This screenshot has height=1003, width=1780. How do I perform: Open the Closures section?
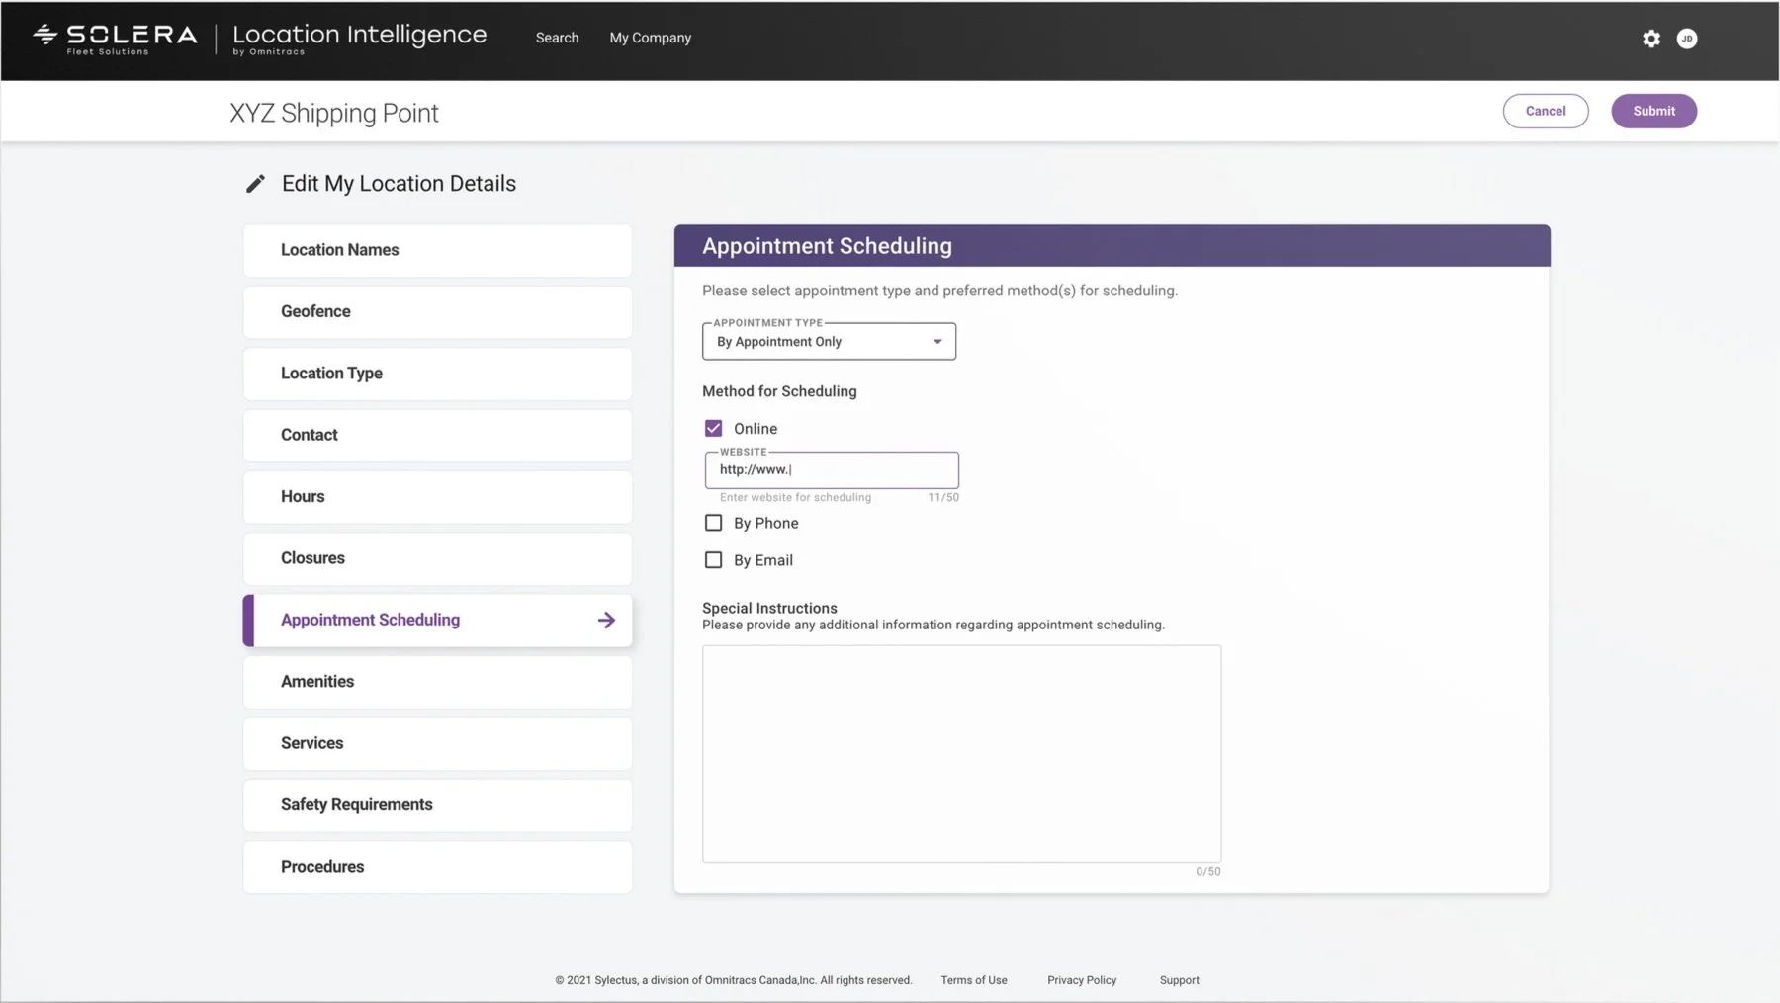437,558
